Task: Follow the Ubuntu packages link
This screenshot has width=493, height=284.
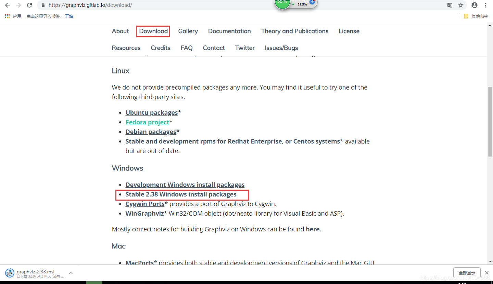Action: pos(152,112)
